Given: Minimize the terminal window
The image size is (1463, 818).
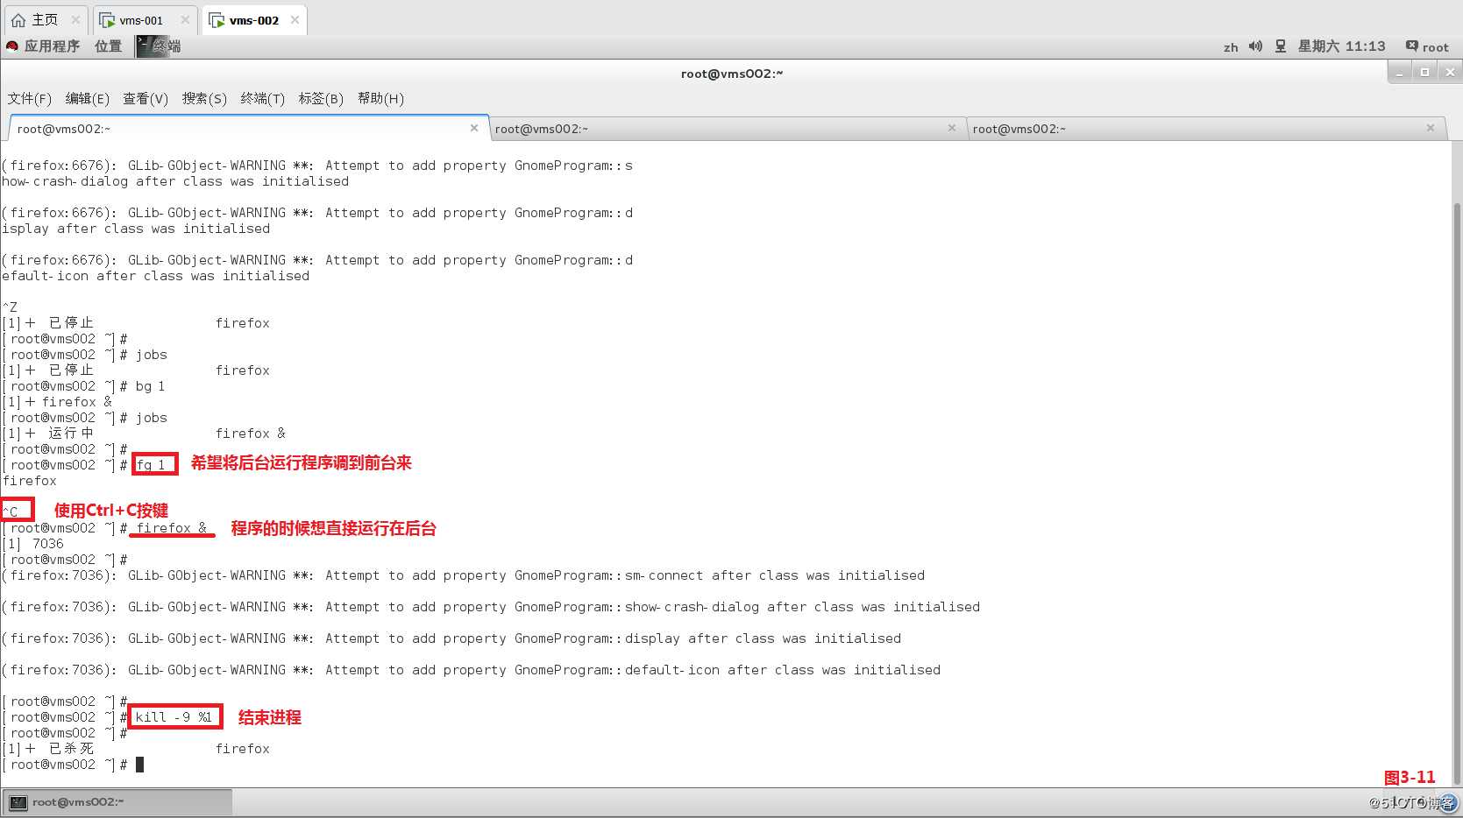Looking at the screenshot, I should 1400,72.
